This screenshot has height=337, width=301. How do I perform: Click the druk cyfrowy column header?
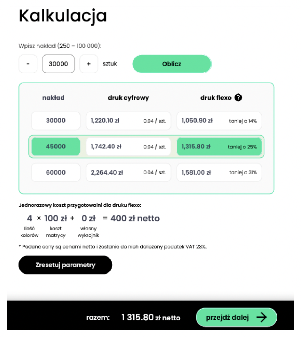pyautogui.click(x=128, y=98)
